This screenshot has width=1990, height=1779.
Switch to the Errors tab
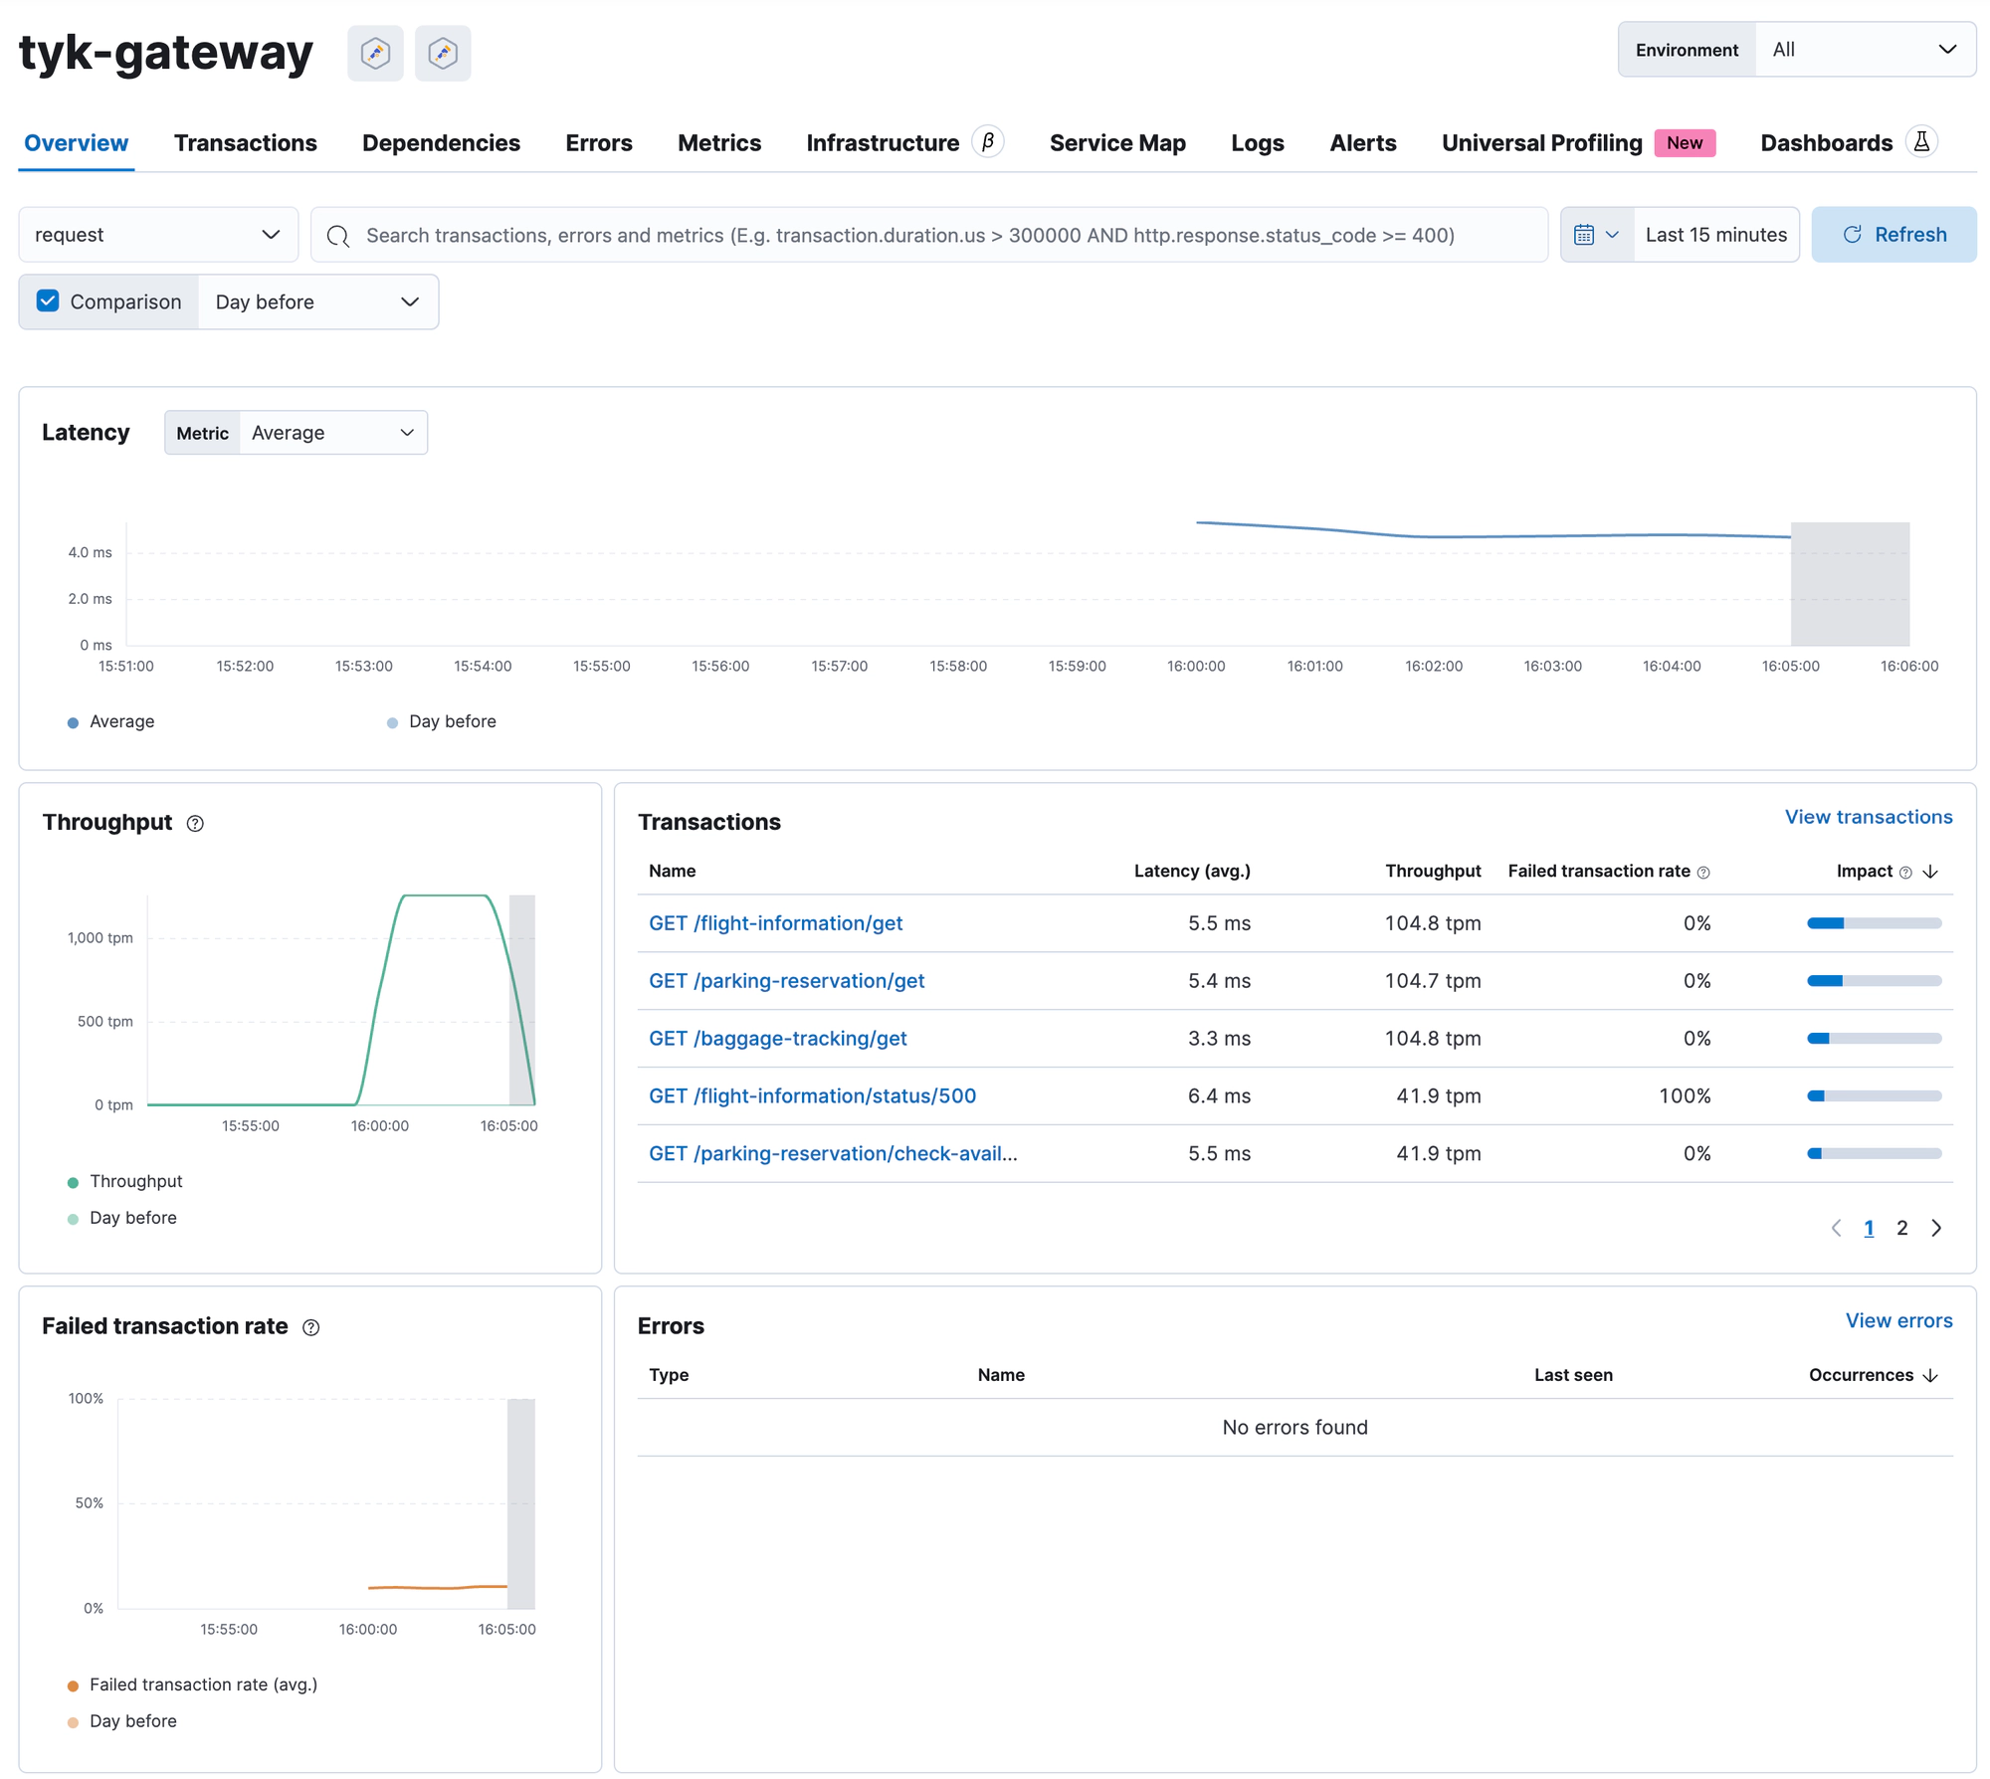pos(599,142)
